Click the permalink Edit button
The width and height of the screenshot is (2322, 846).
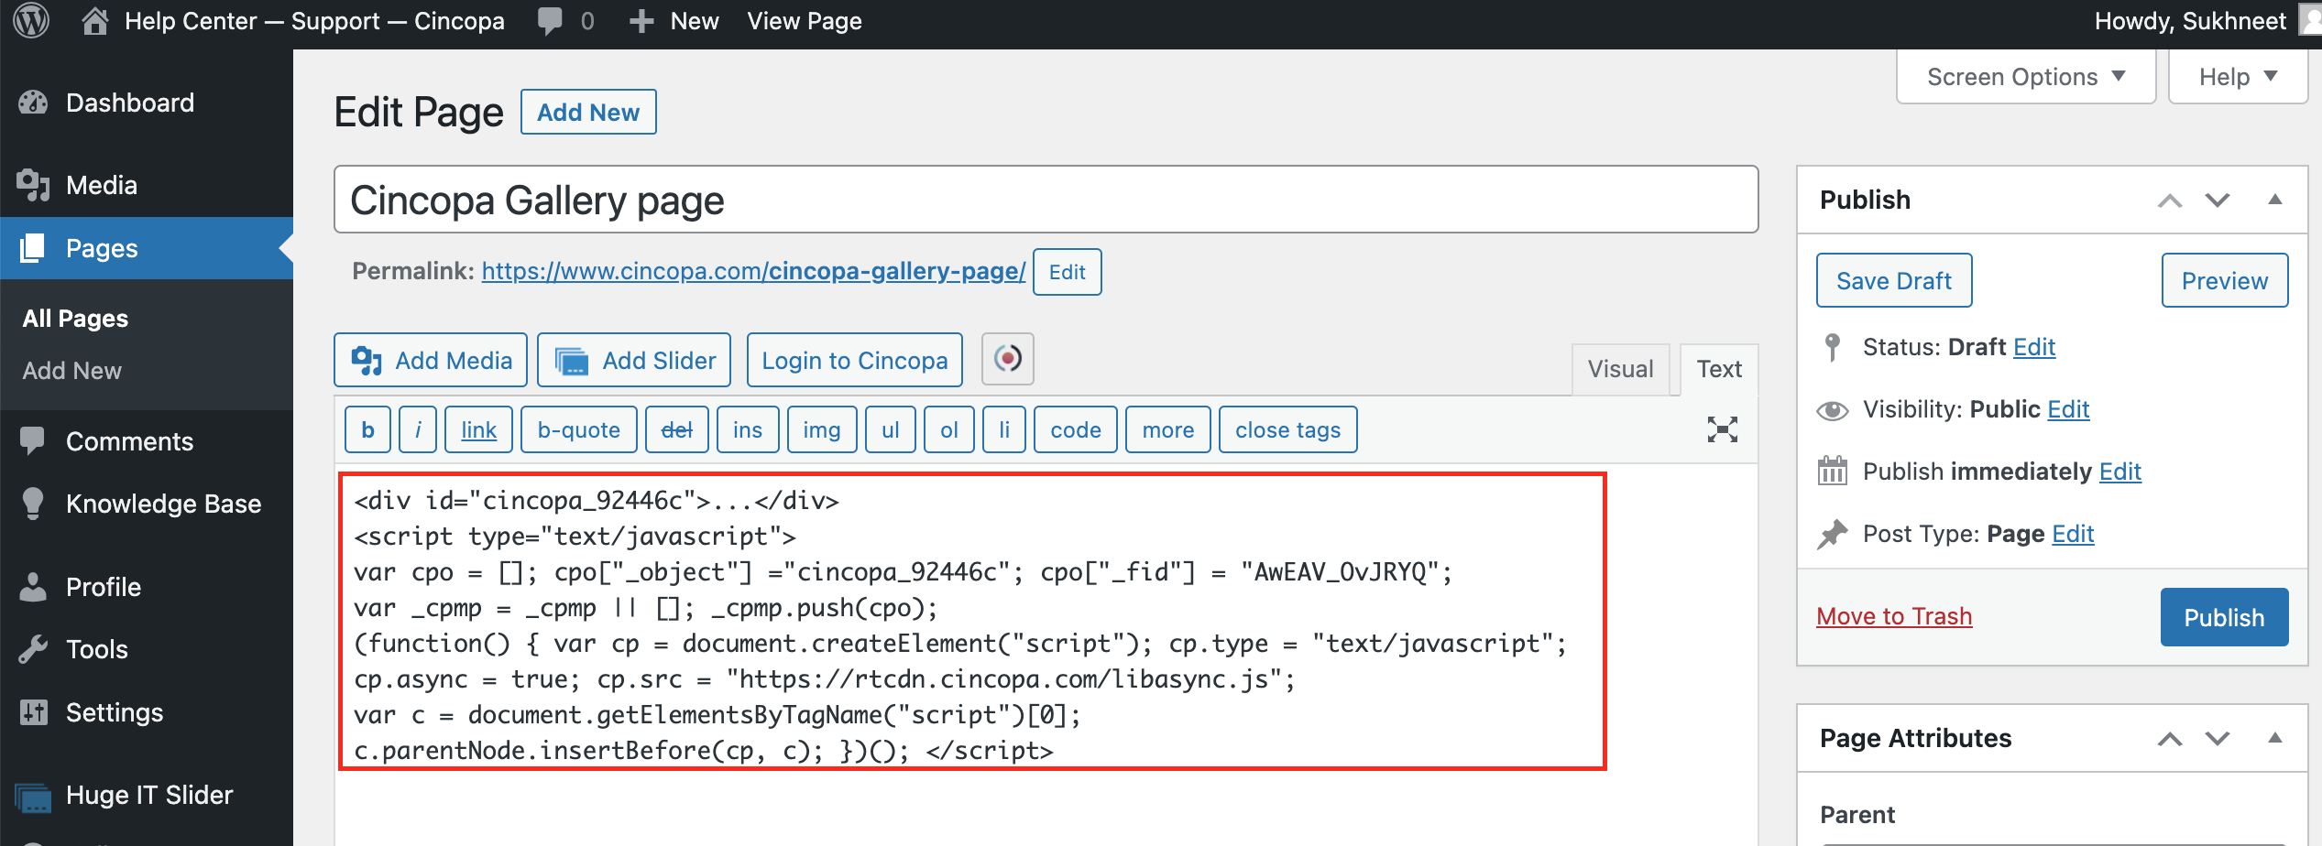coord(1067,272)
